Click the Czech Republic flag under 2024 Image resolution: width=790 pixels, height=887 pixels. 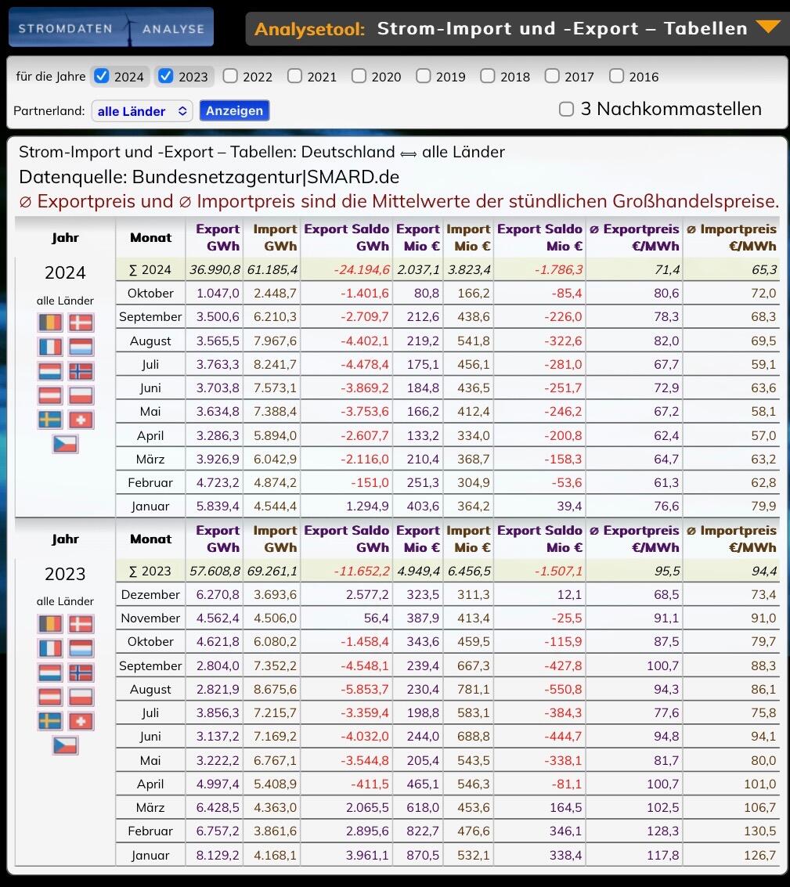click(66, 444)
